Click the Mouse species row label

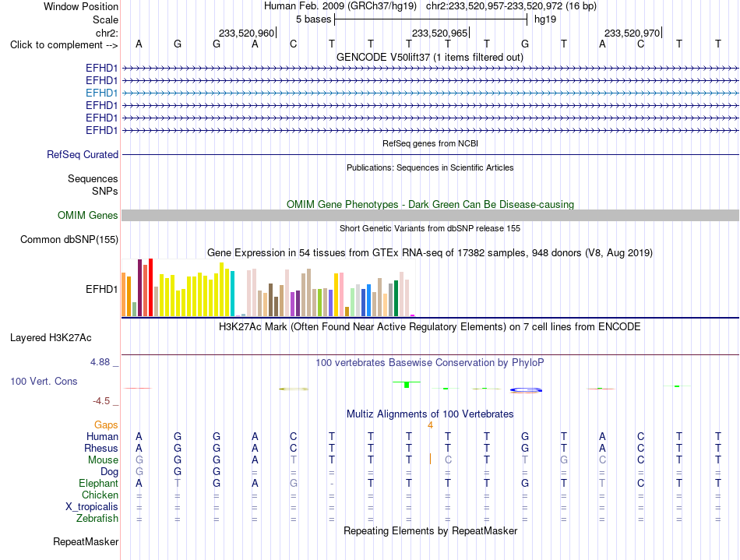pos(103,460)
